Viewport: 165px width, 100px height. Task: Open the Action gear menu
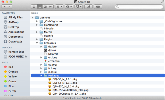click(x=69, y=7)
